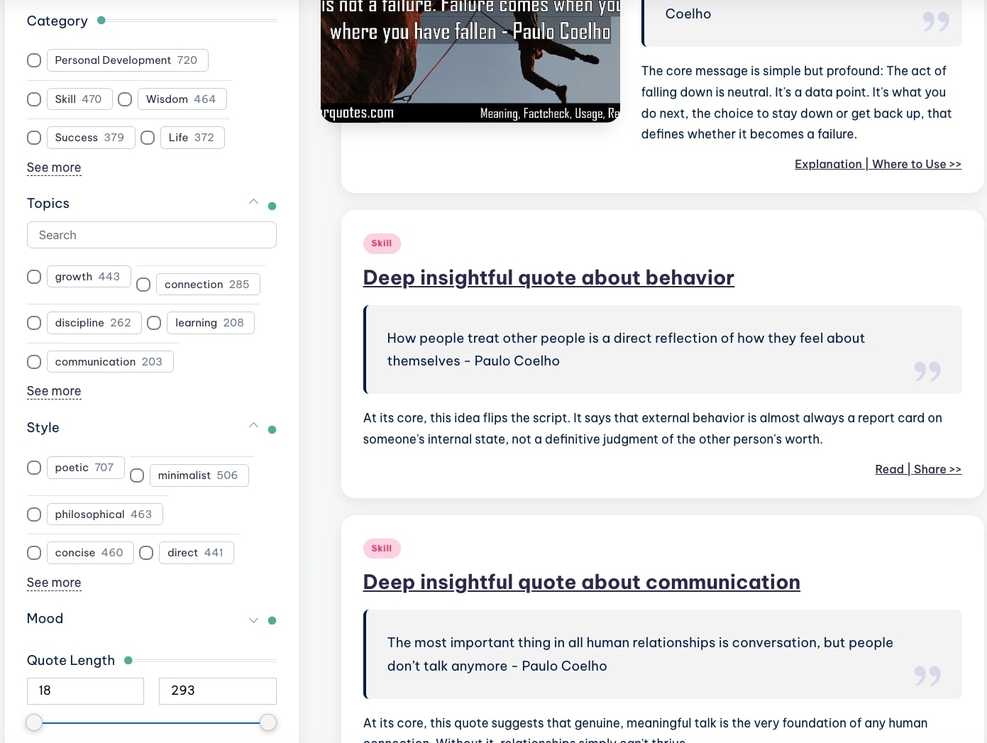
Task: Click the green dot beside Mood
Action: [x=272, y=621]
